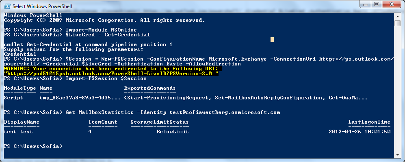Click the BelowLimit status value

point(173,132)
